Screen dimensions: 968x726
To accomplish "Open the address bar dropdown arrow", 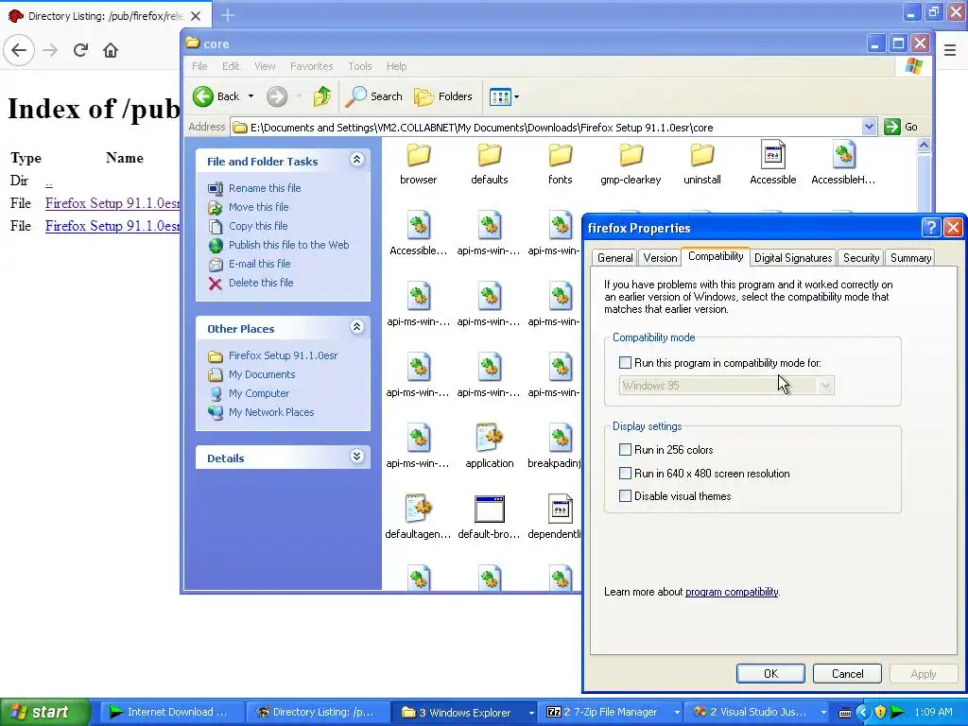I will pyautogui.click(x=870, y=128).
